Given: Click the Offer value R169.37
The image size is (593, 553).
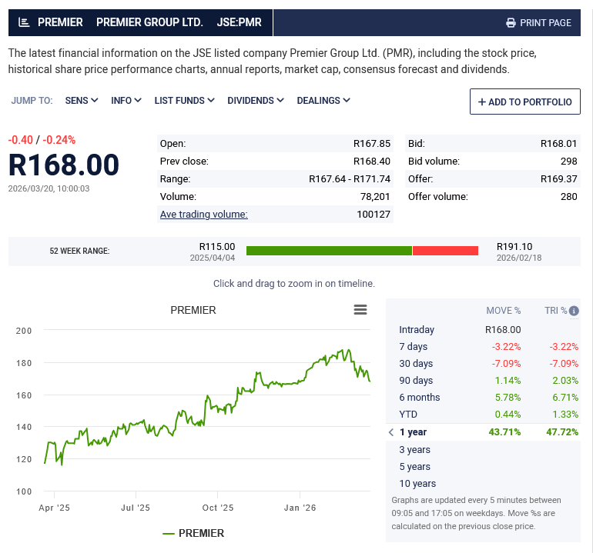Looking at the screenshot, I should 558,179.
